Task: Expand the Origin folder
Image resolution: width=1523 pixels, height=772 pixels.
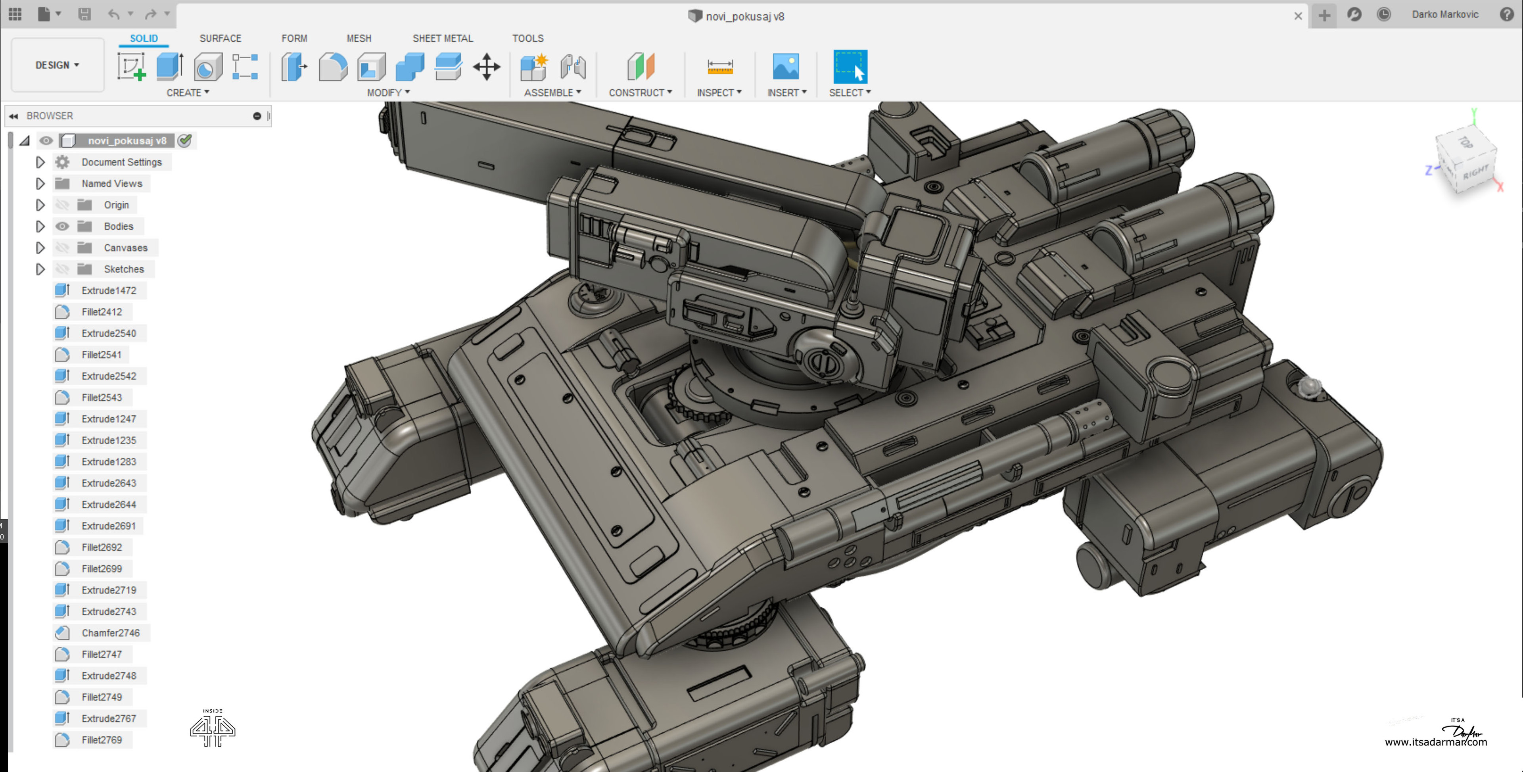Action: point(40,205)
